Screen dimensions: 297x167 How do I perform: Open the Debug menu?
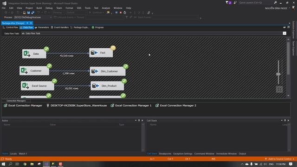[x=49, y=8]
